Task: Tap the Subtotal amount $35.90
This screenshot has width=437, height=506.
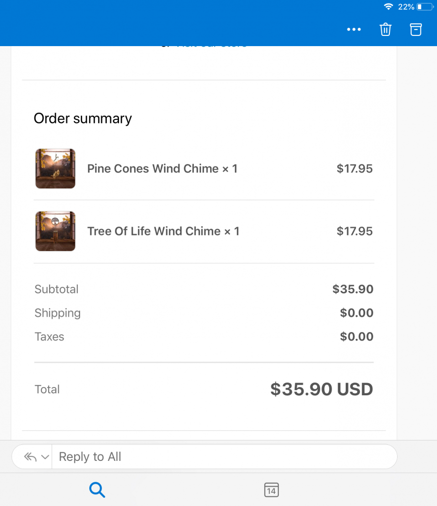Action: 353,289
